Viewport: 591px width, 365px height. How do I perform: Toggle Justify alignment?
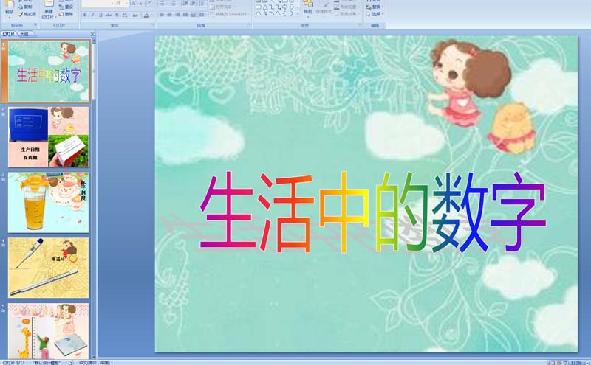(x=185, y=15)
